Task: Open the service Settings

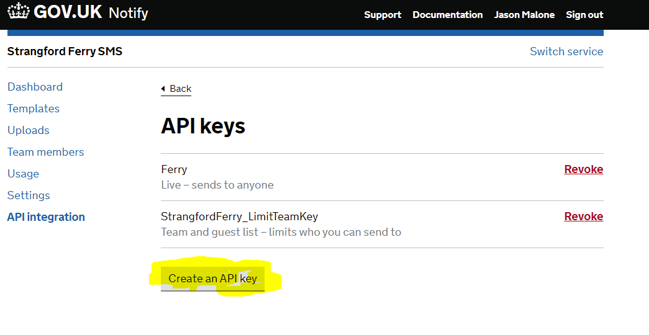Action: [29, 195]
